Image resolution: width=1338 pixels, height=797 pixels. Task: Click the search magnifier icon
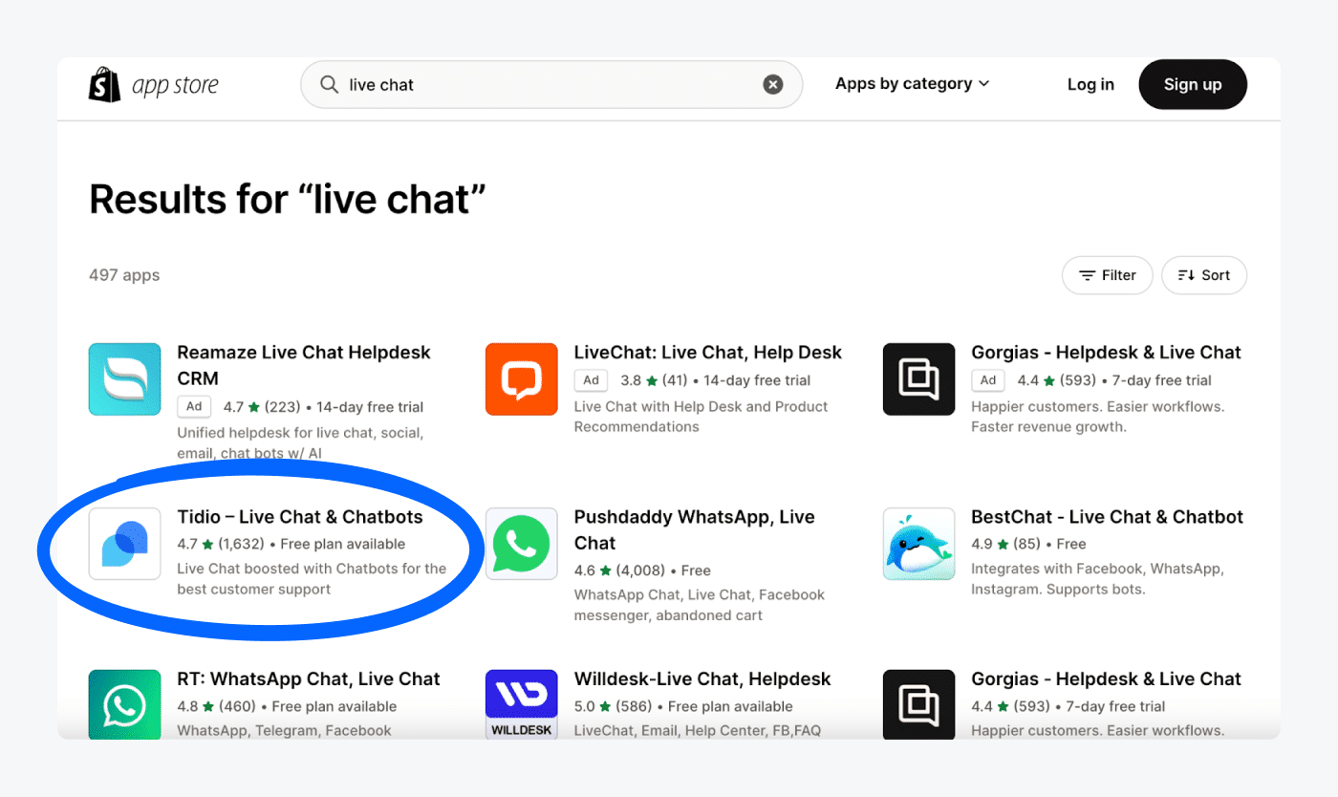(x=329, y=85)
